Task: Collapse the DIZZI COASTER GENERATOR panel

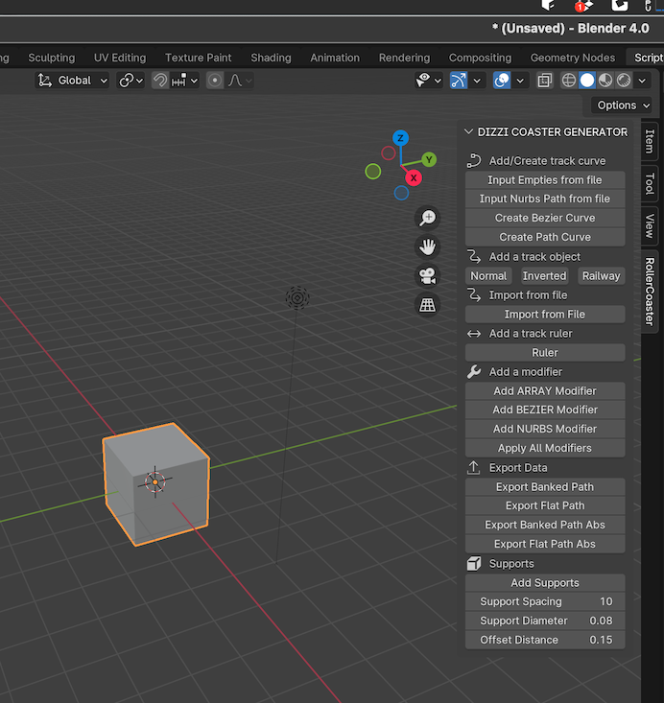Action: coord(469,131)
